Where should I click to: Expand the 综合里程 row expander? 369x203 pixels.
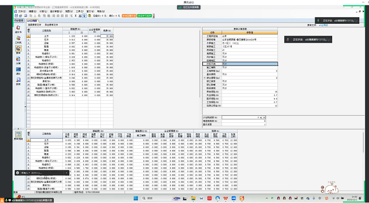click(x=204, y=77)
